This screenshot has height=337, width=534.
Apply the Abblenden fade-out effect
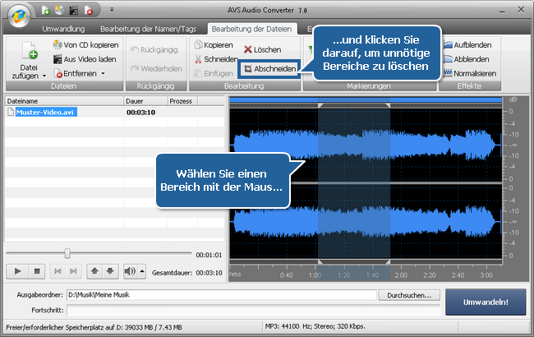coord(467,59)
